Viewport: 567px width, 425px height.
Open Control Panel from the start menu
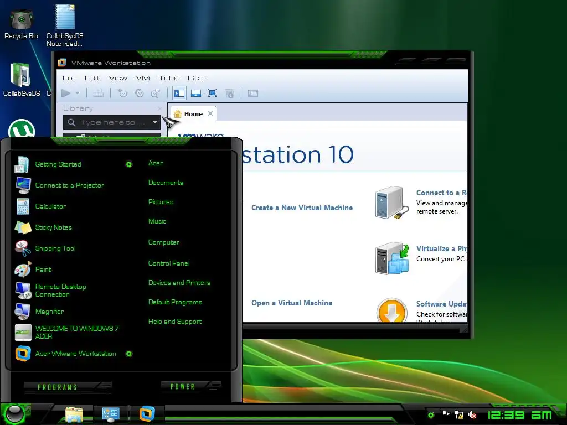(169, 263)
